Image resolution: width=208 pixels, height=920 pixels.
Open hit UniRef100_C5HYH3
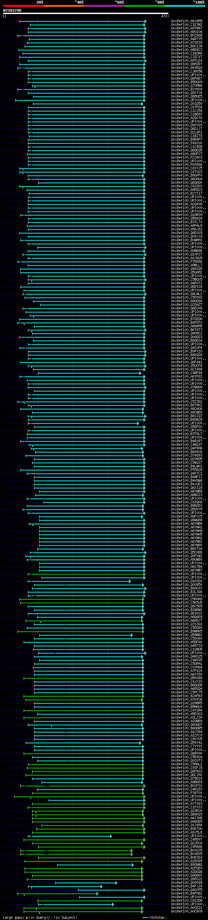(187, 298)
